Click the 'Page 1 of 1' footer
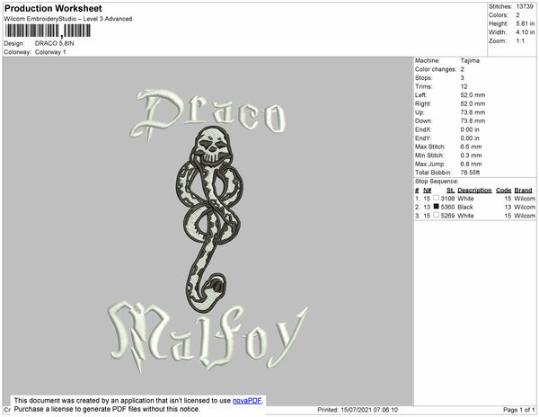The height and width of the screenshot is (417, 539). pos(518,410)
